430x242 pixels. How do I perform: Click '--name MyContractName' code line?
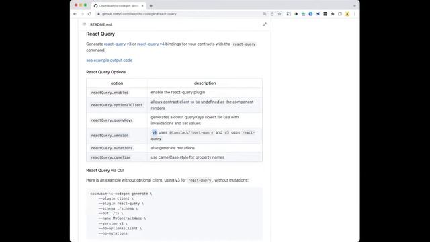tap(122, 218)
